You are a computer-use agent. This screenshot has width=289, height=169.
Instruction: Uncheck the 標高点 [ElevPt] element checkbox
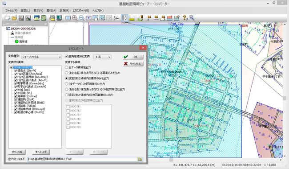coord(16,70)
